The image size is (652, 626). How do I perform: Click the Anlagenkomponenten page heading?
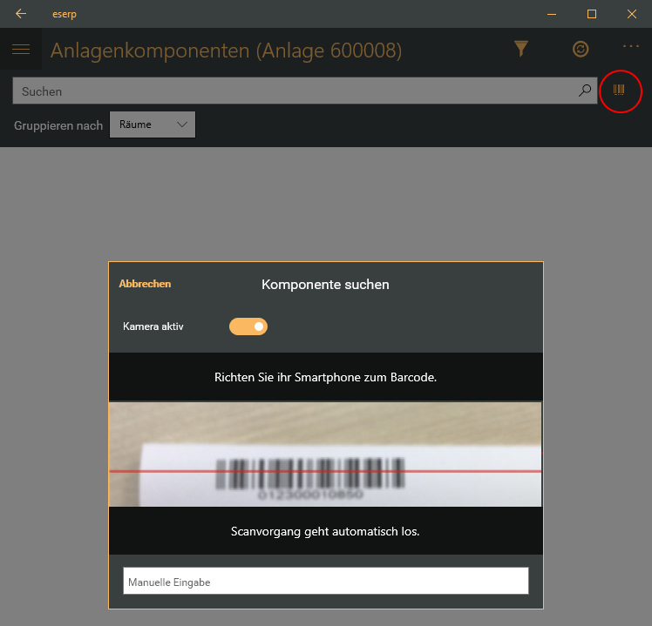(226, 50)
